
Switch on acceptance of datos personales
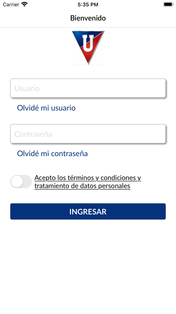point(21,181)
